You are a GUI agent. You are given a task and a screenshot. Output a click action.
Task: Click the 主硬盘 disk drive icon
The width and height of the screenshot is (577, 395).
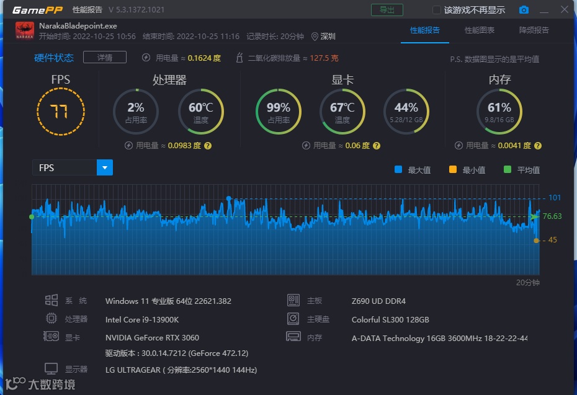pyautogui.click(x=293, y=319)
